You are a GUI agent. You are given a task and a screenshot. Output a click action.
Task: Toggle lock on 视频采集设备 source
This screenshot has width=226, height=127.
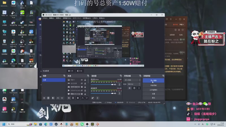85,87
